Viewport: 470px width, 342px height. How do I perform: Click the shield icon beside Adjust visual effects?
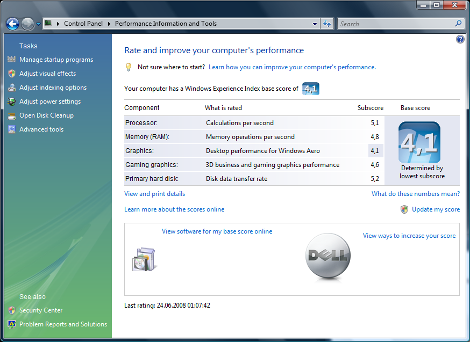(x=12, y=74)
